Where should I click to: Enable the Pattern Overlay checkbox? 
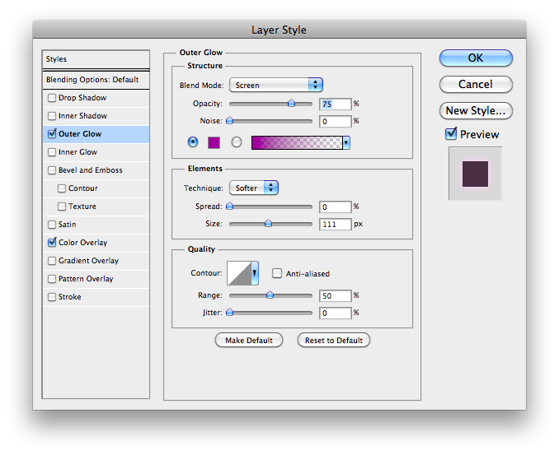point(52,279)
